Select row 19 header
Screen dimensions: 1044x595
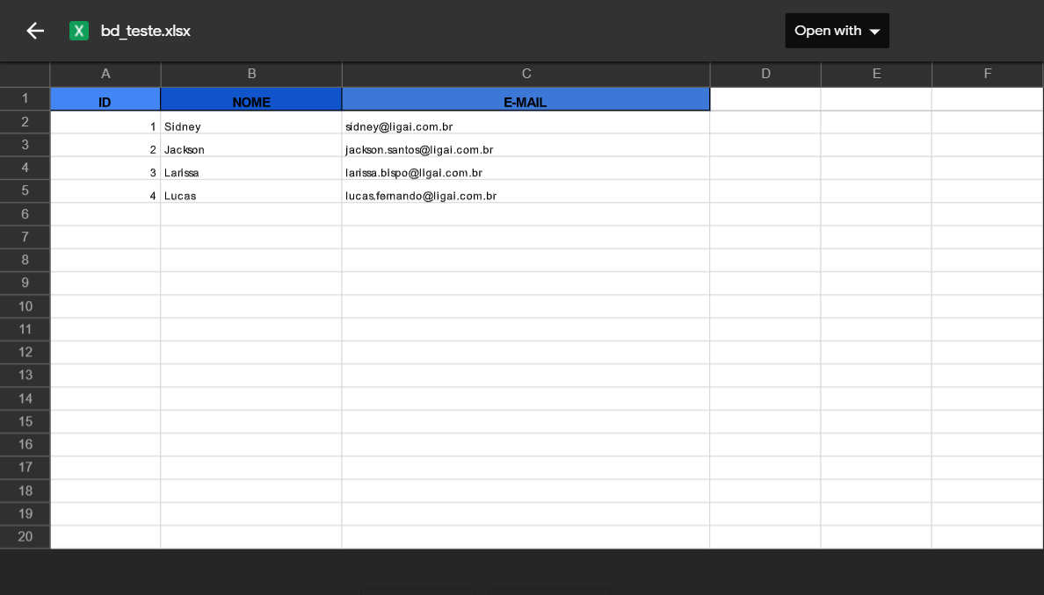pos(25,513)
